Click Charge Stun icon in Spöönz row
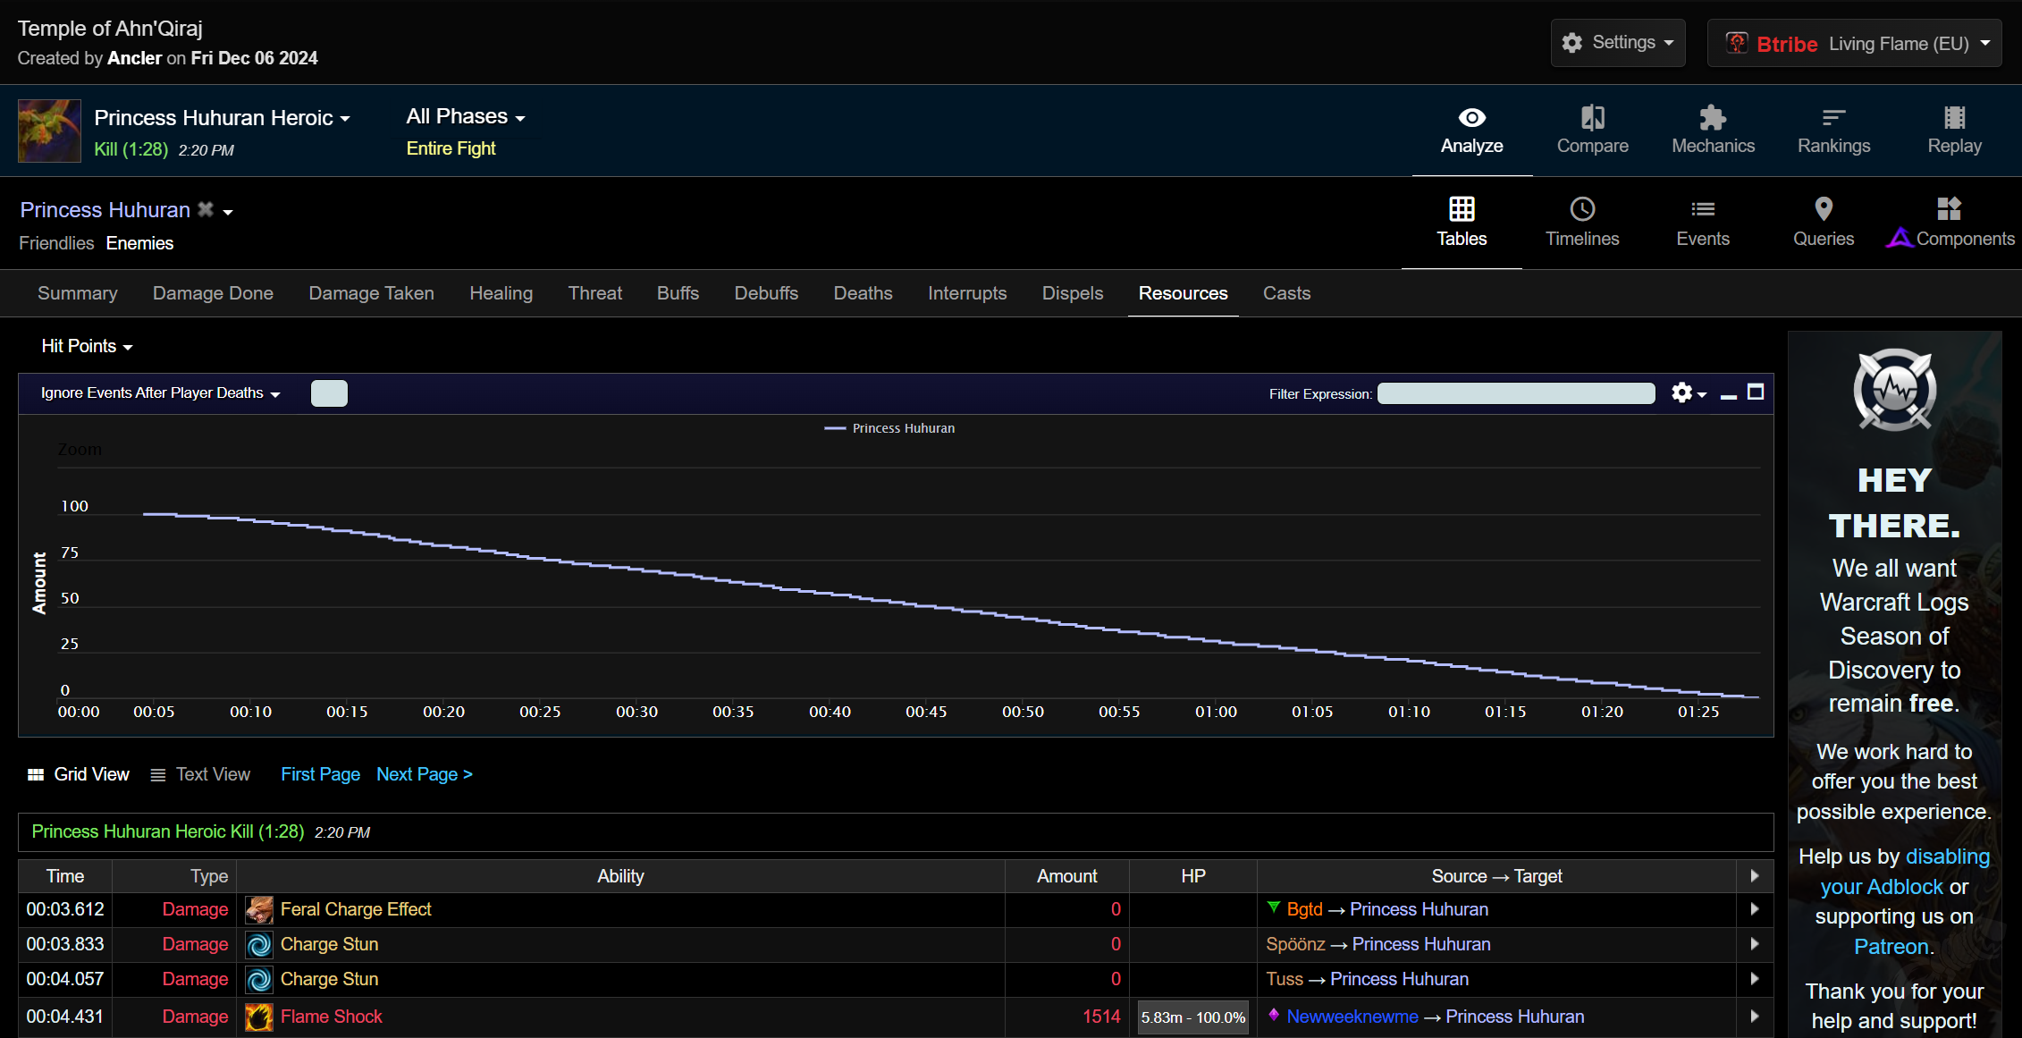Screen dimensions: 2022x1038 pyautogui.click(x=259, y=945)
